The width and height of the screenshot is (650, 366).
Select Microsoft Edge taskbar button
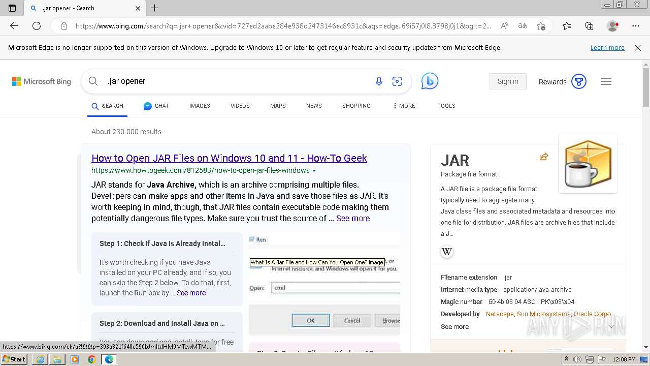109,359
